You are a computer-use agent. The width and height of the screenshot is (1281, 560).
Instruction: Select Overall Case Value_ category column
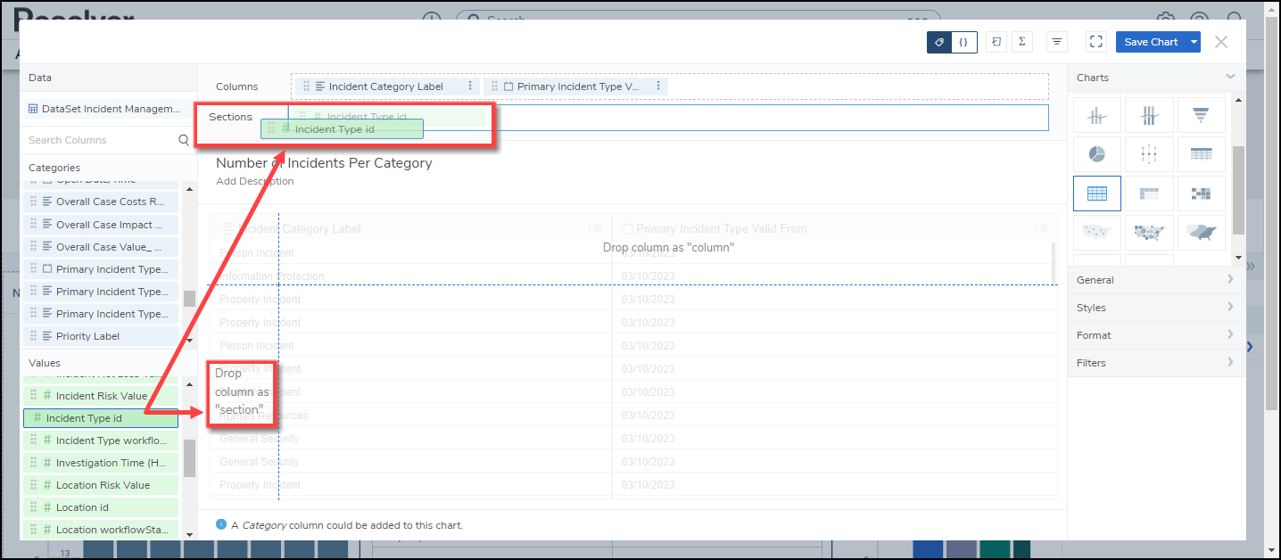point(101,247)
